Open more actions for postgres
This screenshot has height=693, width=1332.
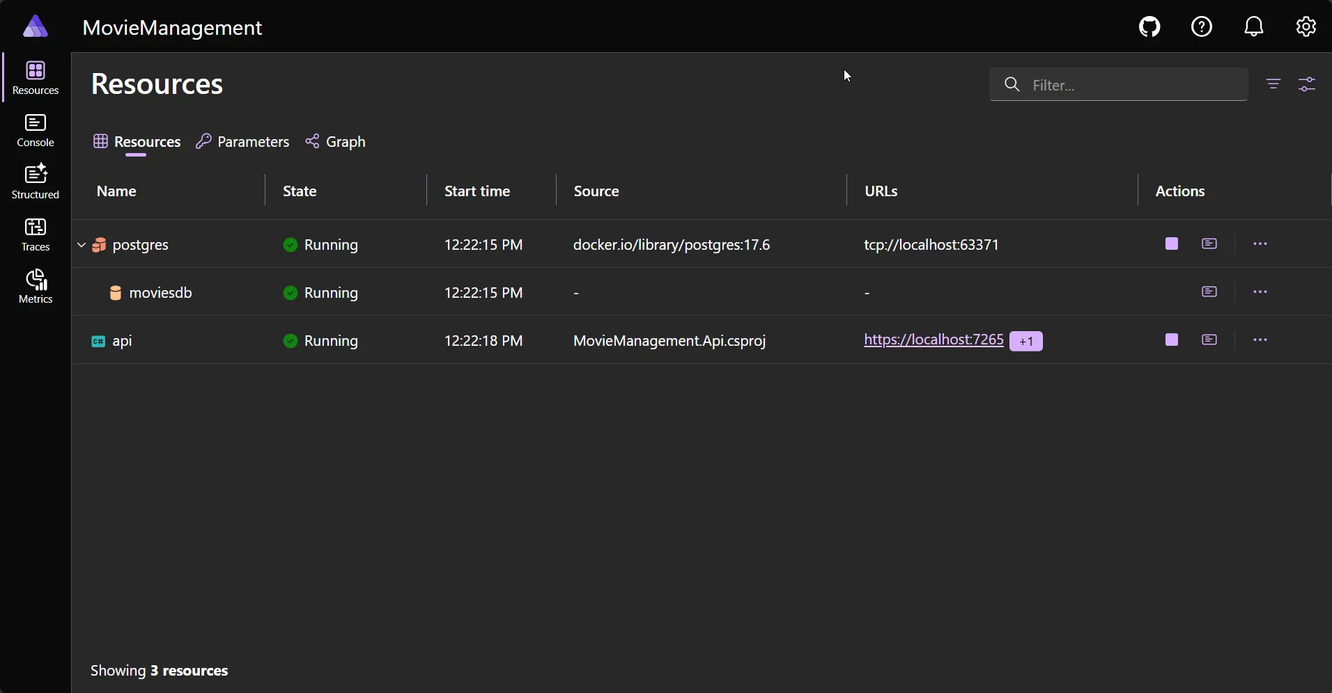[x=1261, y=244]
